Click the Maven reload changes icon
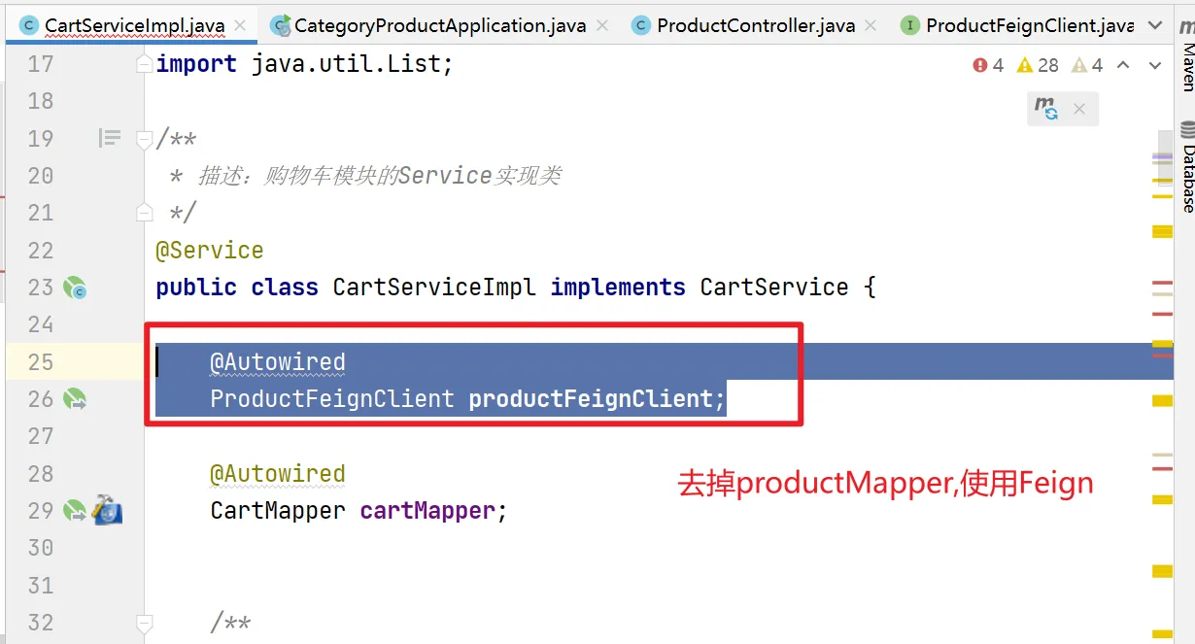The height and width of the screenshot is (644, 1195). pos(1046,109)
